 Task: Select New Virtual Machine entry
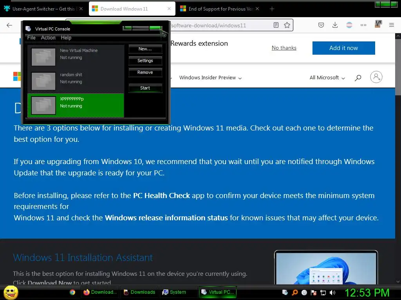[x=76, y=57]
